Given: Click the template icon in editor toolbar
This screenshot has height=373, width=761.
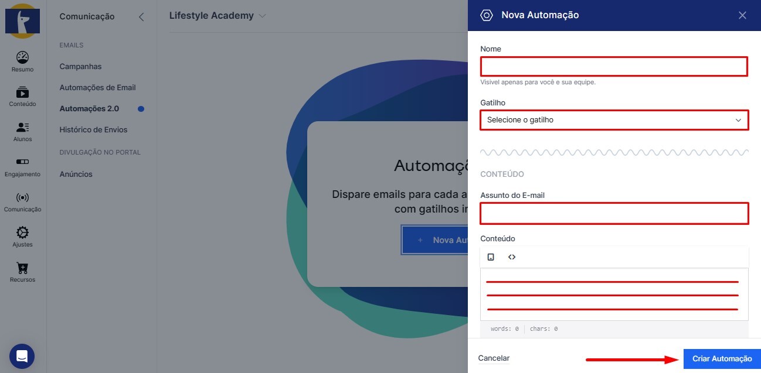Looking at the screenshot, I should (x=491, y=257).
